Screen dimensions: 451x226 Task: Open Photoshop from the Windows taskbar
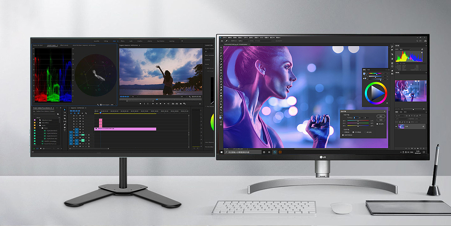point(275,152)
